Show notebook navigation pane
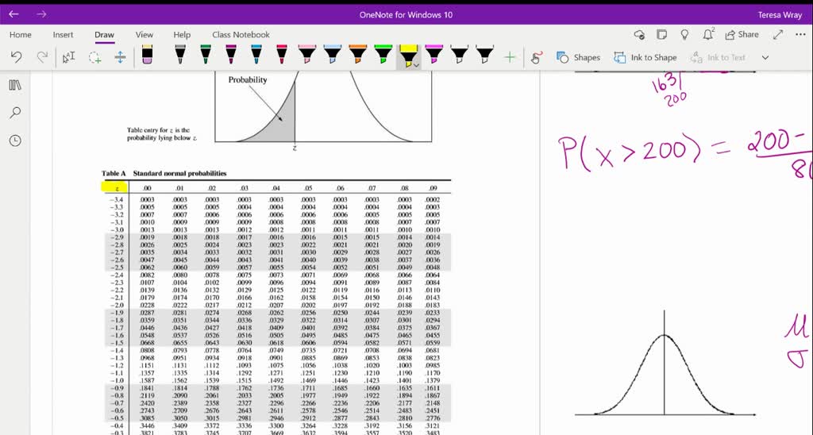Viewport: 813px width, 435px height. [14, 85]
